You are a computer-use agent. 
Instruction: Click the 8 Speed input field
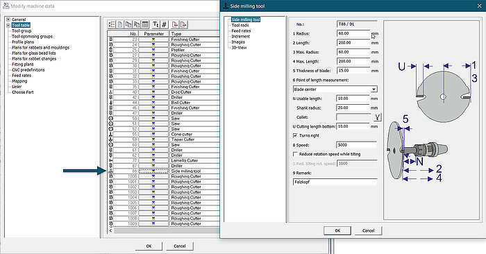point(356,145)
